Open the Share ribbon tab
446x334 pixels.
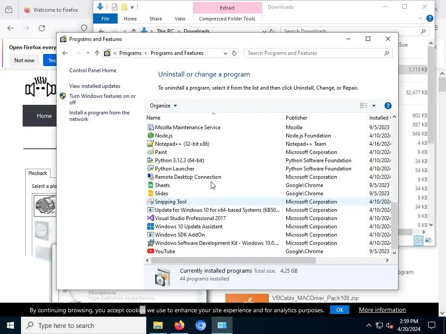tap(155, 19)
